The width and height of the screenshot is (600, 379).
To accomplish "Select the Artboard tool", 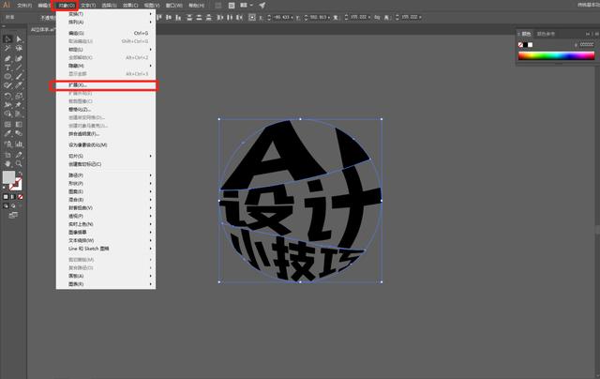I will point(7,155).
